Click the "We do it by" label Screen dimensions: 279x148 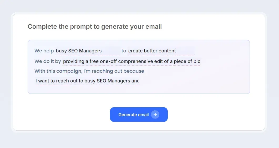[x=48, y=61]
